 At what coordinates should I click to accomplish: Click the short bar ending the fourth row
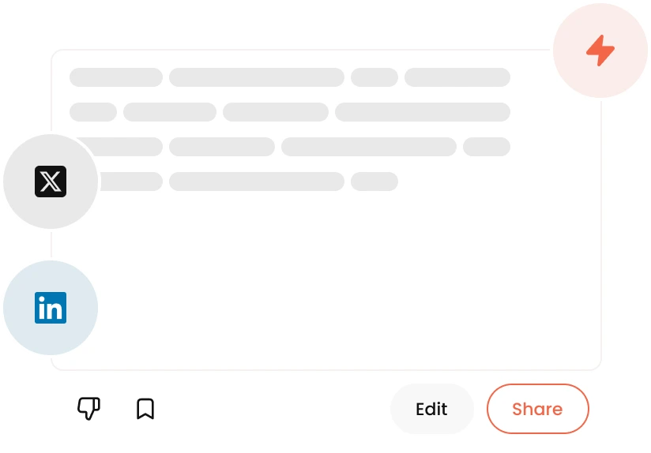click(374, 182)
